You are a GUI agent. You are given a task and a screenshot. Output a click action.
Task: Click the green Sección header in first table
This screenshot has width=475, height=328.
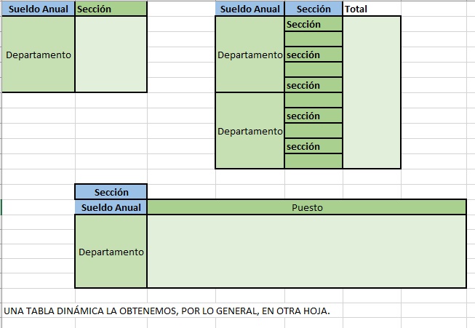(111, 9)
